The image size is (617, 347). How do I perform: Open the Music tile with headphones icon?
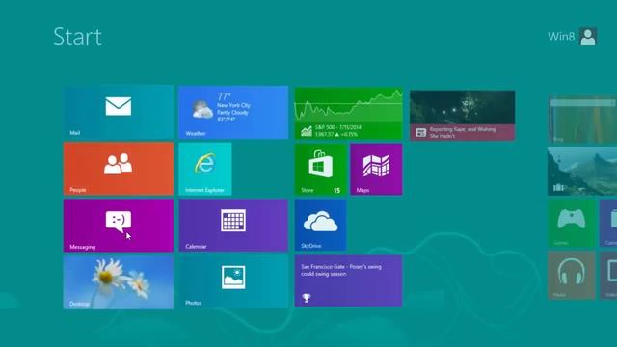pyautogui.click(x=572, y=276)
